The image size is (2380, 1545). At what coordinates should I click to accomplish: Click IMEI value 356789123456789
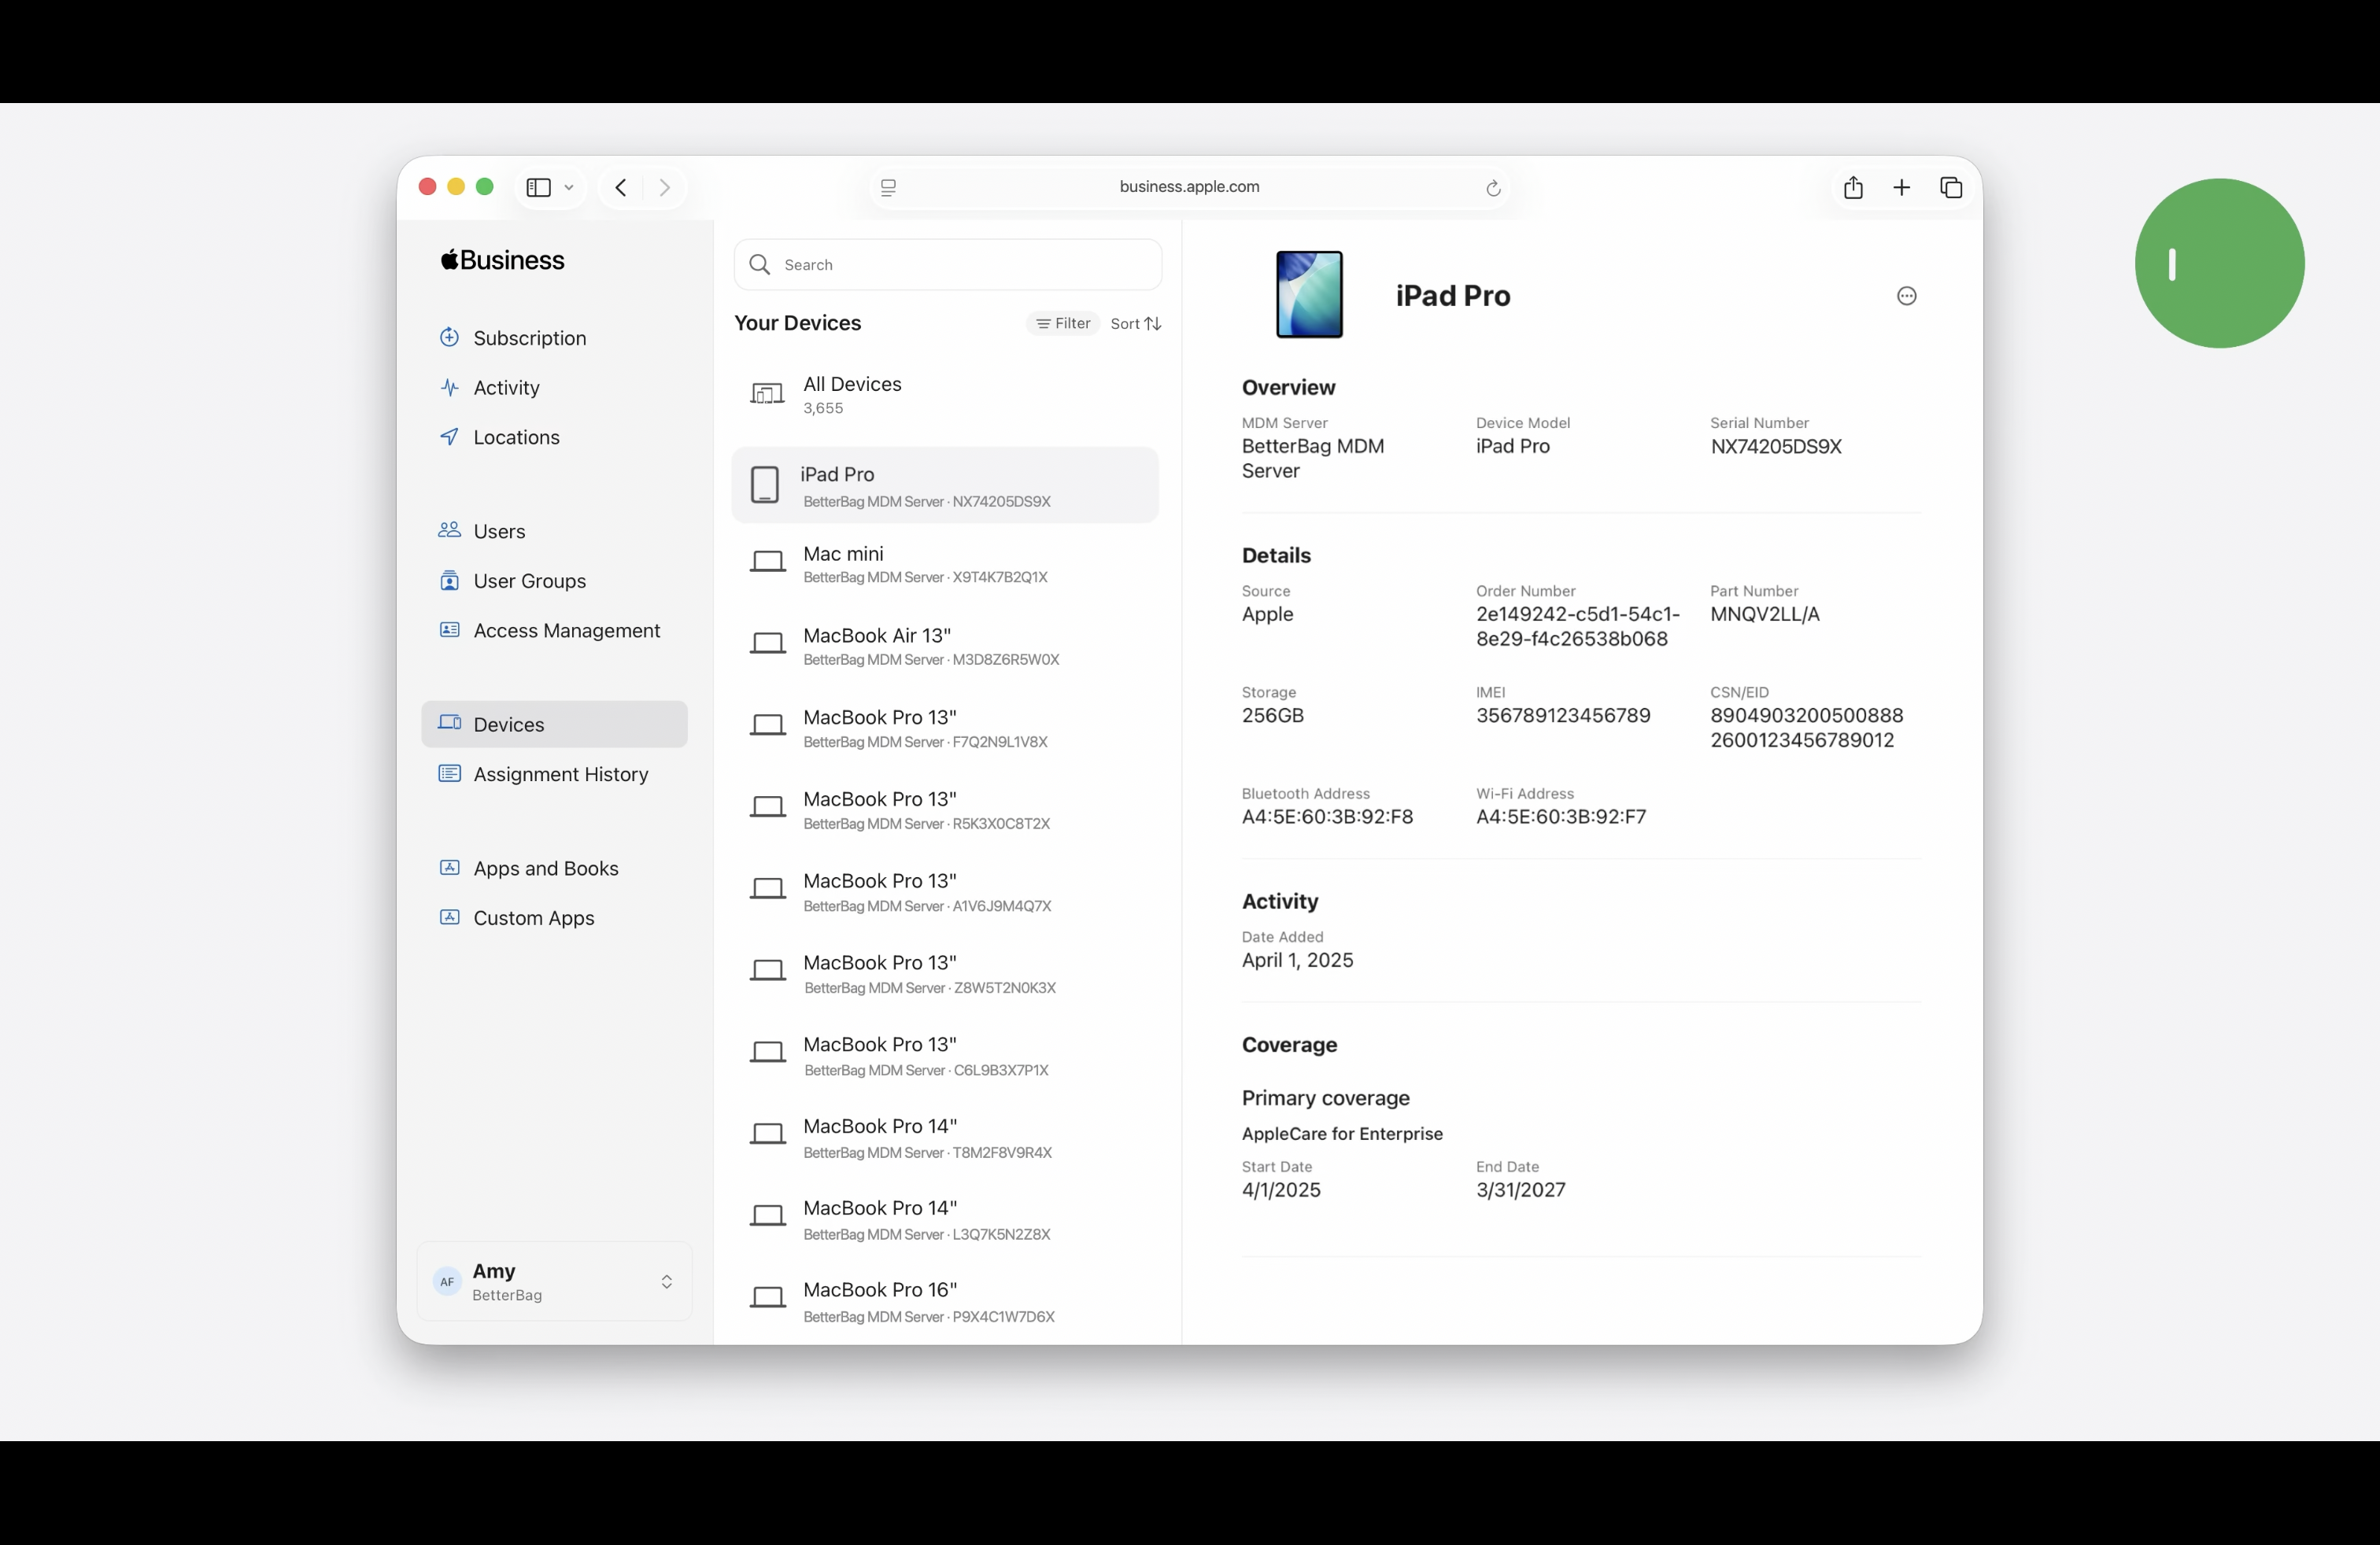tap(1563, 716)
